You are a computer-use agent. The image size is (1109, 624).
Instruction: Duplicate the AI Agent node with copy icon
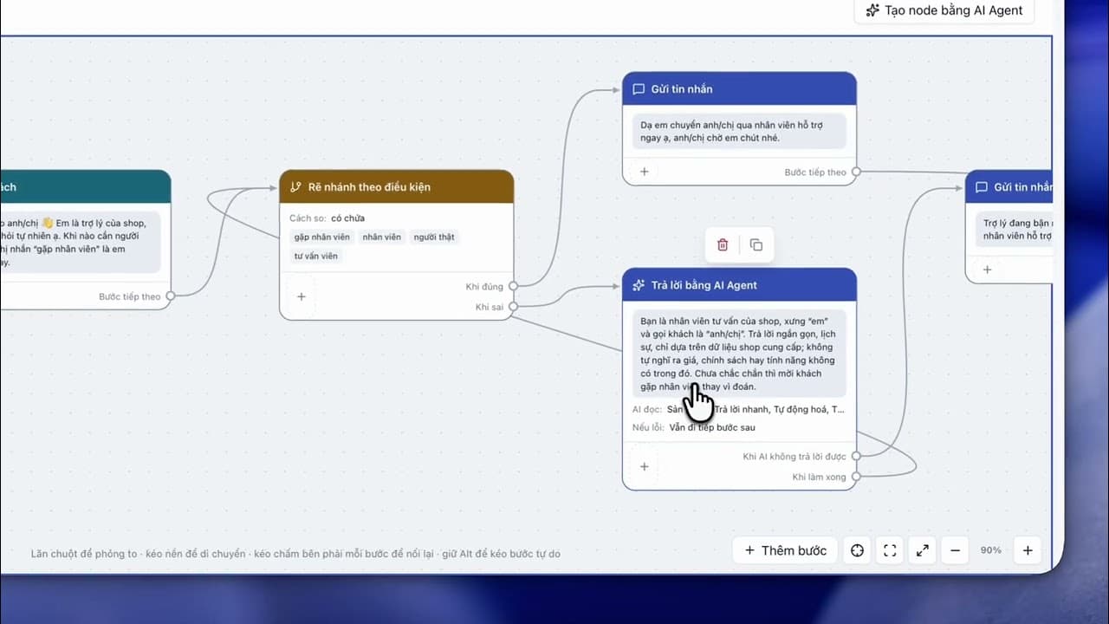click(756, 245)
